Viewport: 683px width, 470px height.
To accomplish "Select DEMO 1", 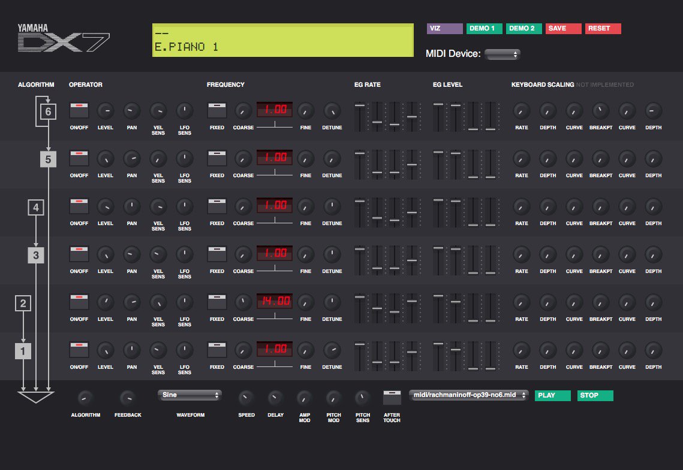I will [483, 28].
